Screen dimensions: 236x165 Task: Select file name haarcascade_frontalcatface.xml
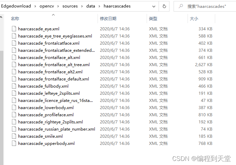pyautogui.click(x=49, y=43)
